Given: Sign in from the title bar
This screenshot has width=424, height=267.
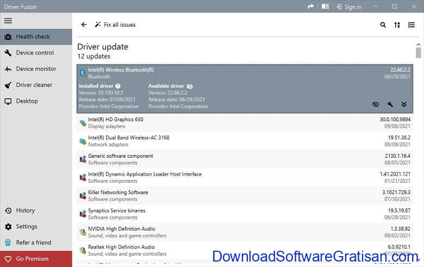Looking at the screenshot, I should [x=349, y=7].
